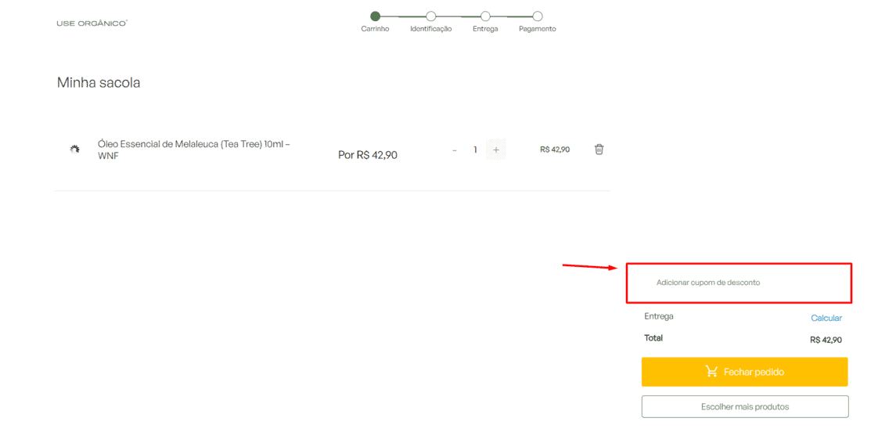Viewport: 896px width, 429px height.
Task: Open the product thumbnail image
Action: 74,149
